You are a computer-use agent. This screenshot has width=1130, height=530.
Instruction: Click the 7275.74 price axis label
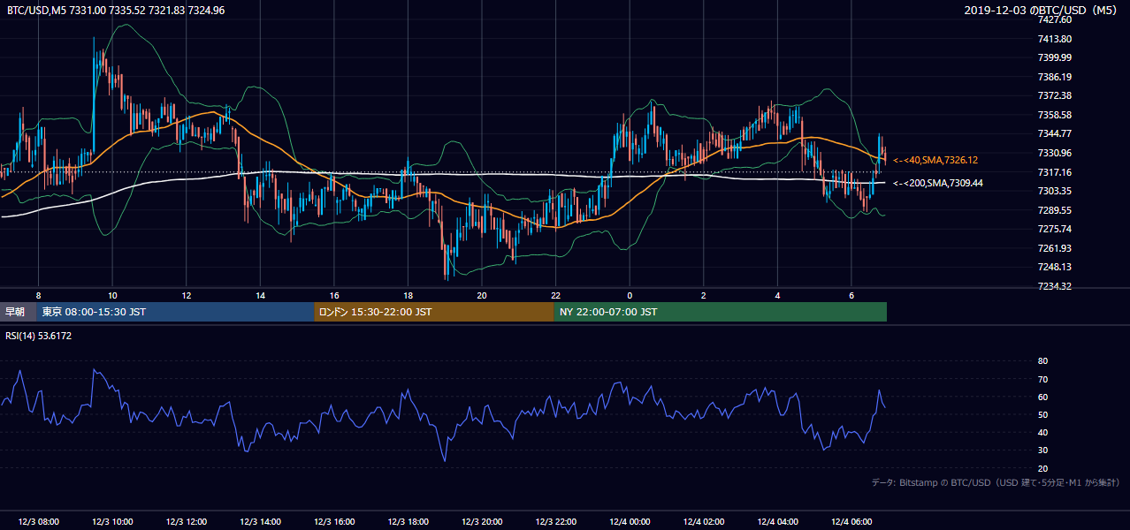click(1055, 229)
